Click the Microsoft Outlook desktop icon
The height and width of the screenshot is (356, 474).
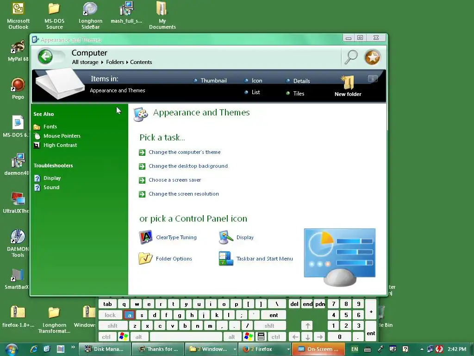click(18, 16)
